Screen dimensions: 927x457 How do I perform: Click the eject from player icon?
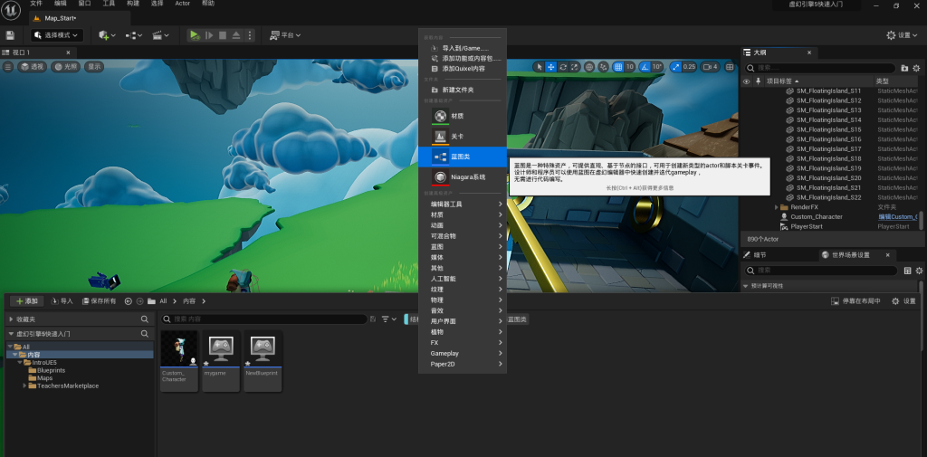pyautogui.click(x=236, y=35)
